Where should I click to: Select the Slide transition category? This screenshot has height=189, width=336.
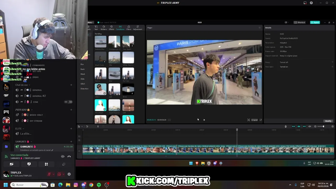[82, 79]
